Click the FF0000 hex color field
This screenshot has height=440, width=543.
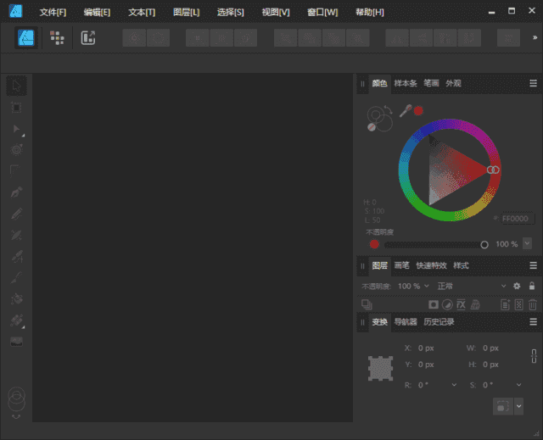(516, 219)
